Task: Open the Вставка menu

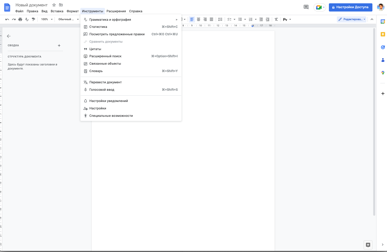Action: click(57, 11)
